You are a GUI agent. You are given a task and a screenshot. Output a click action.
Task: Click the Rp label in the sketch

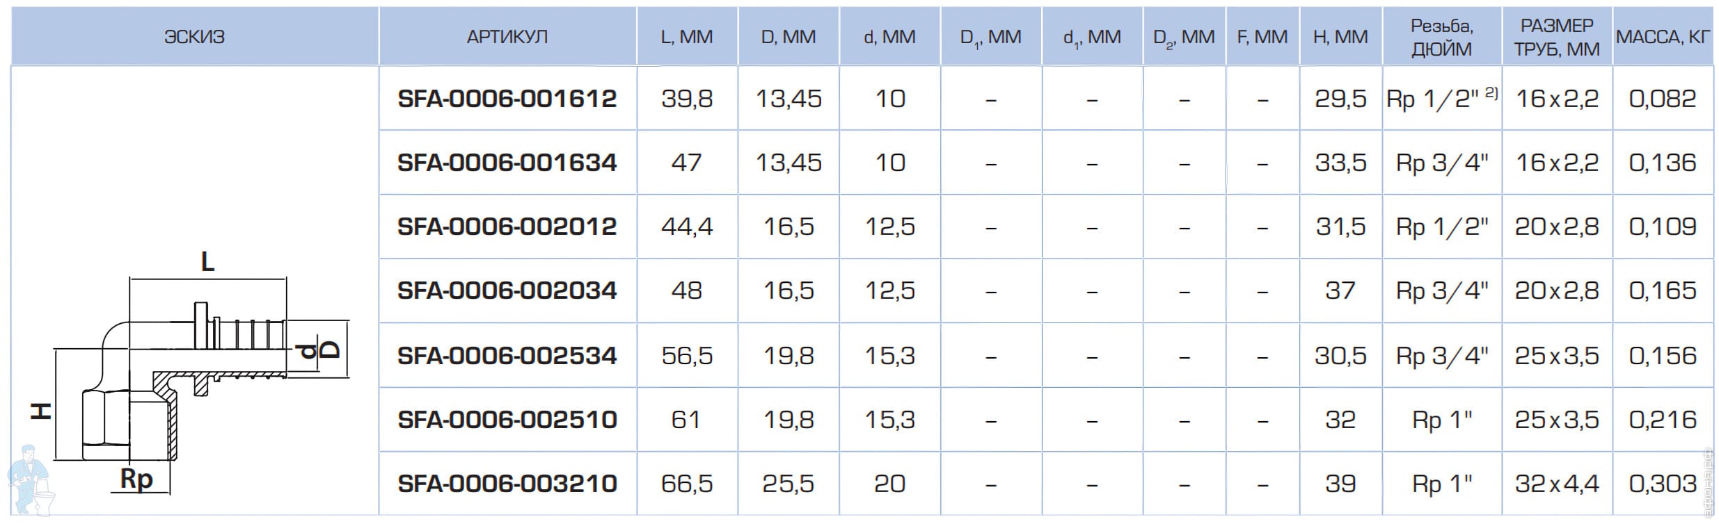pyautogui.click(x=136, y=479)
